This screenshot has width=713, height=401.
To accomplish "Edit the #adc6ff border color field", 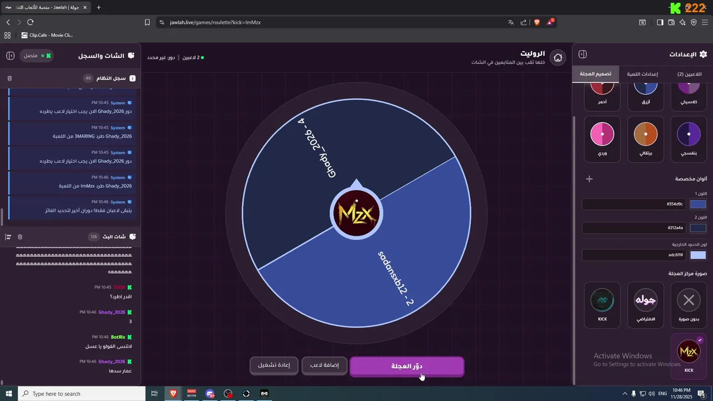I will tap(634, 255).
